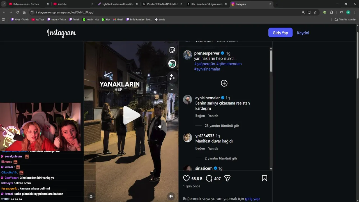This screenshot has width=359, height=202.
Task: Click the Giriş Yap button
Action: click(280, 33)
